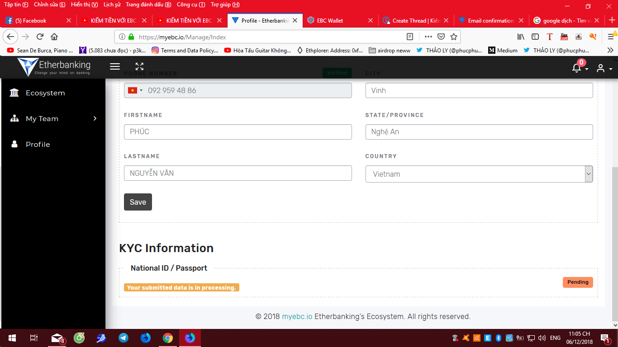Open the Ethplorer Address bookmark
Viewport: 618px width, 347px height.
tap(330, 51)
